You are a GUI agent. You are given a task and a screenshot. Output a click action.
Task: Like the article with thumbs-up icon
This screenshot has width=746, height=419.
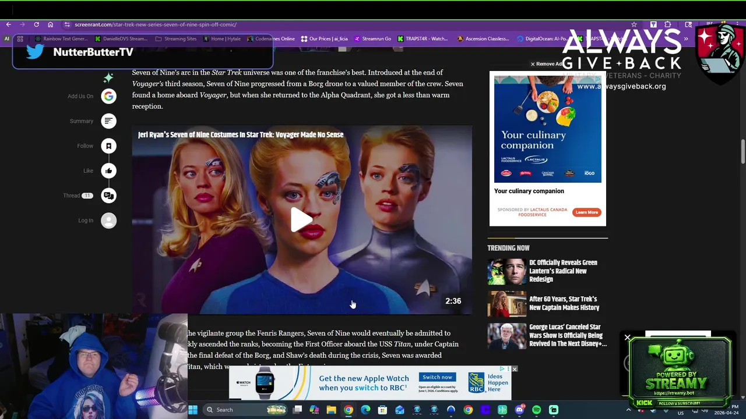[x=108, y=171]
